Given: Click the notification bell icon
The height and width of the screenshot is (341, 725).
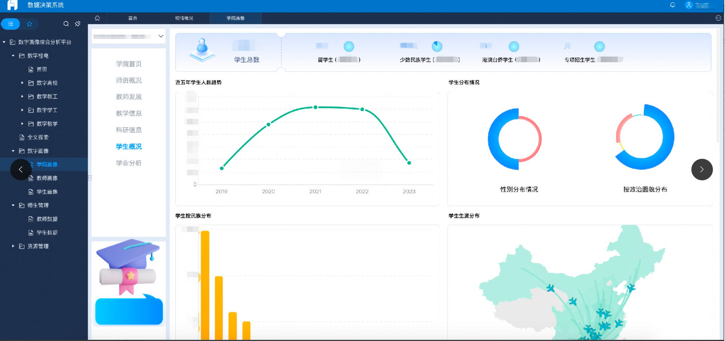Looking at the screenshot, I should click(672, 5).
